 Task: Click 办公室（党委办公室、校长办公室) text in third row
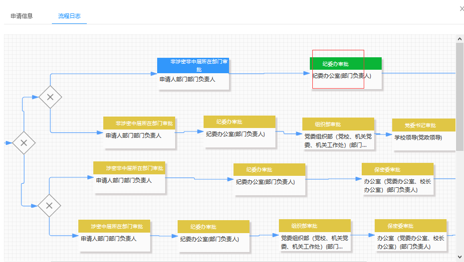coord(398,185)
